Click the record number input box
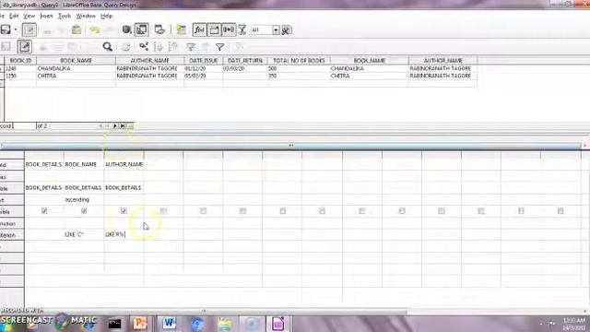Screen dimensions: 590x332 24,125
